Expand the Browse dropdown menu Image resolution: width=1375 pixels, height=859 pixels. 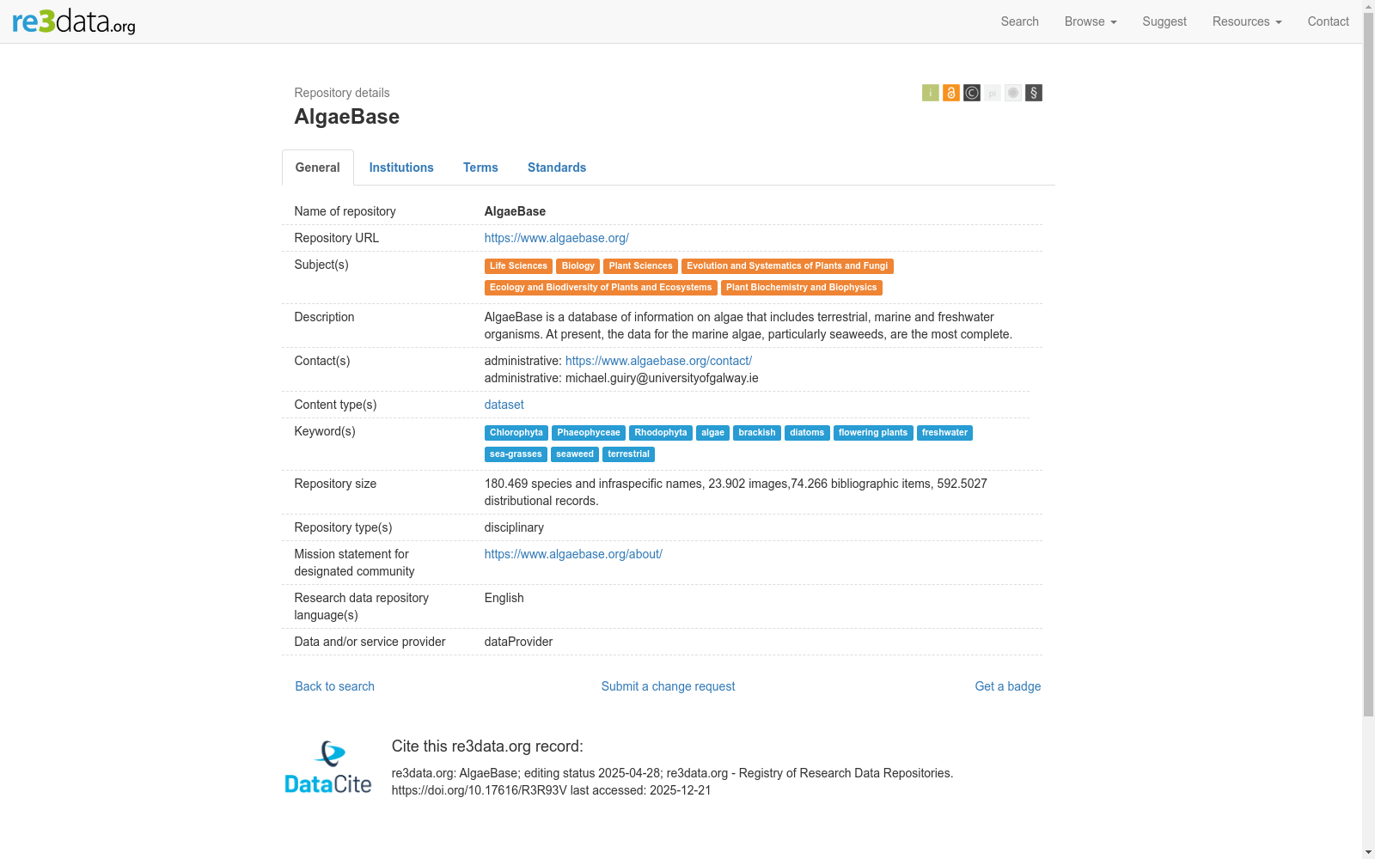click(1090, 21)
